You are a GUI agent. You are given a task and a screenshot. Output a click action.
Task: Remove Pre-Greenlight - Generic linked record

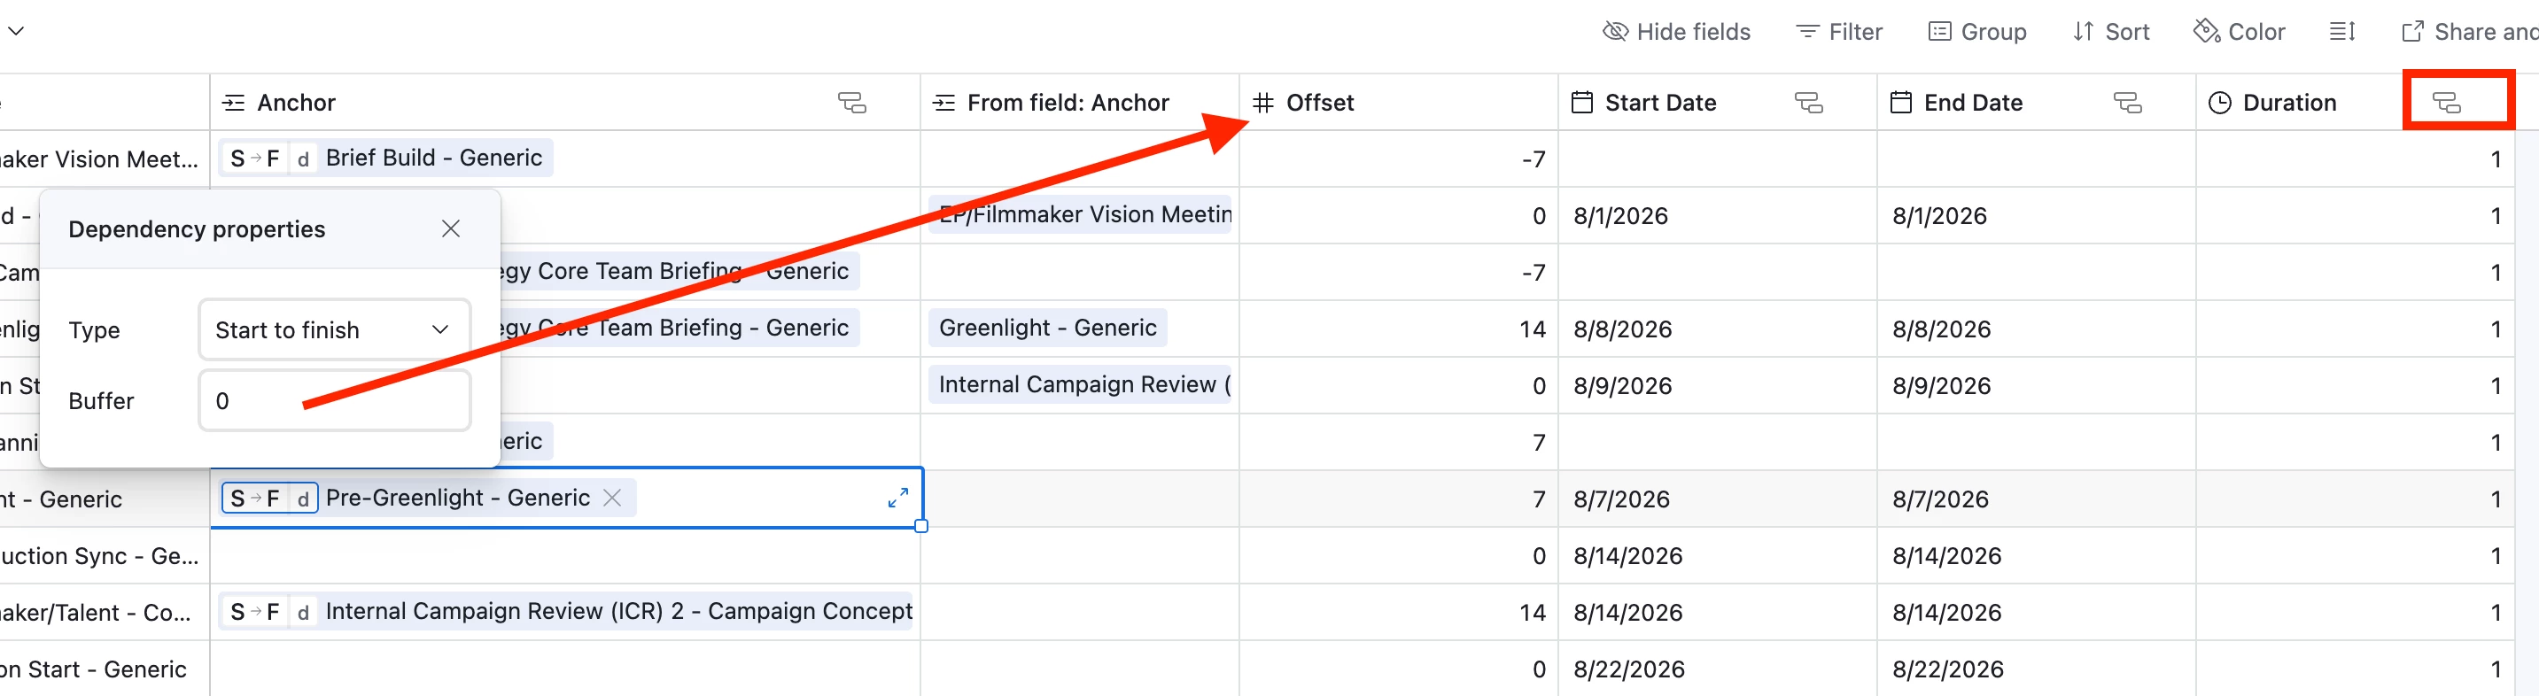tap(612, 498)
